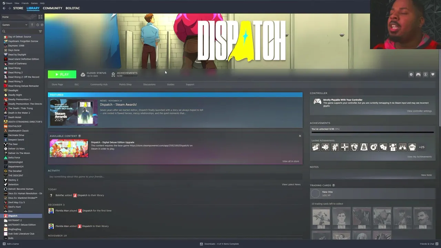
Task: Open advanced filter options in search bar
Action: coord(40,31)
